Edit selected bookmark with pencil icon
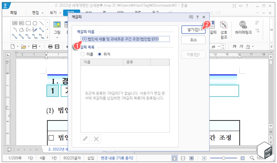Screen dimensions: 277x163 pyautogui.click(x=85, y=139)
